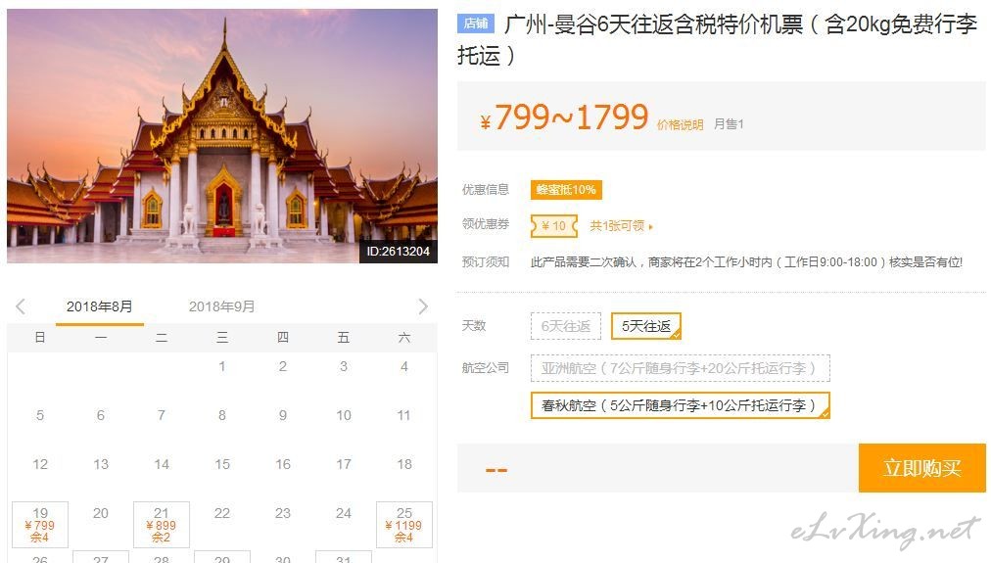Viewport: 991px width, 563px height.
Task: Click the 月售1 monthly sales text
Action: coord(729,124)
